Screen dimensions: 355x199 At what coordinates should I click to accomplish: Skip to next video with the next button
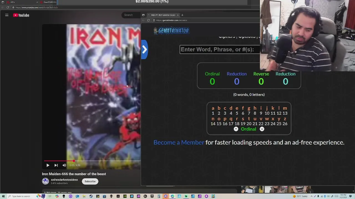[x=56, y=165]
